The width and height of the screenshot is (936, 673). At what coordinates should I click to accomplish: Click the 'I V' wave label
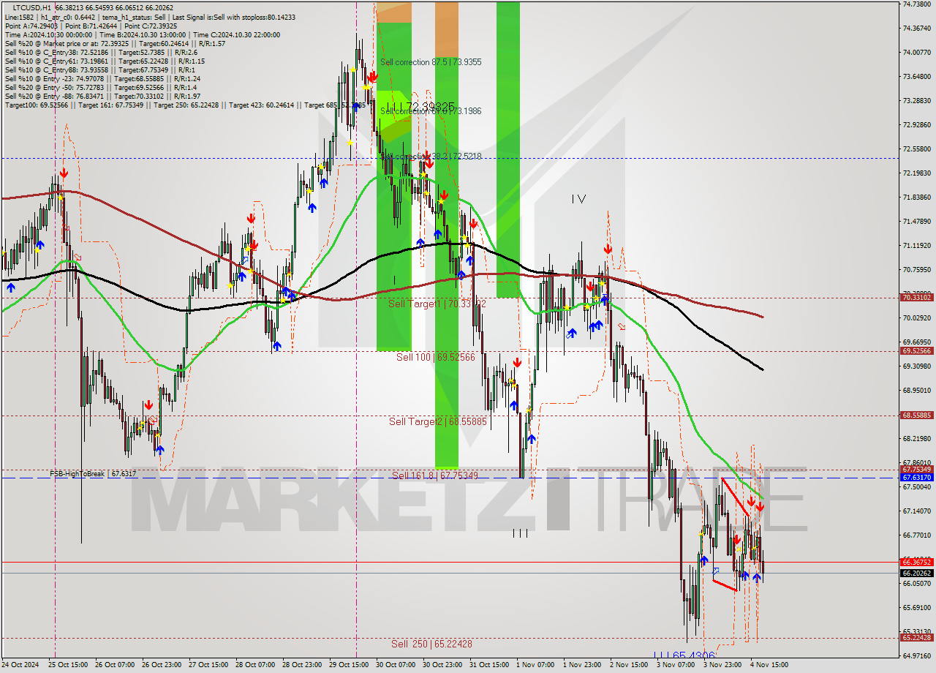click(578, 198)
